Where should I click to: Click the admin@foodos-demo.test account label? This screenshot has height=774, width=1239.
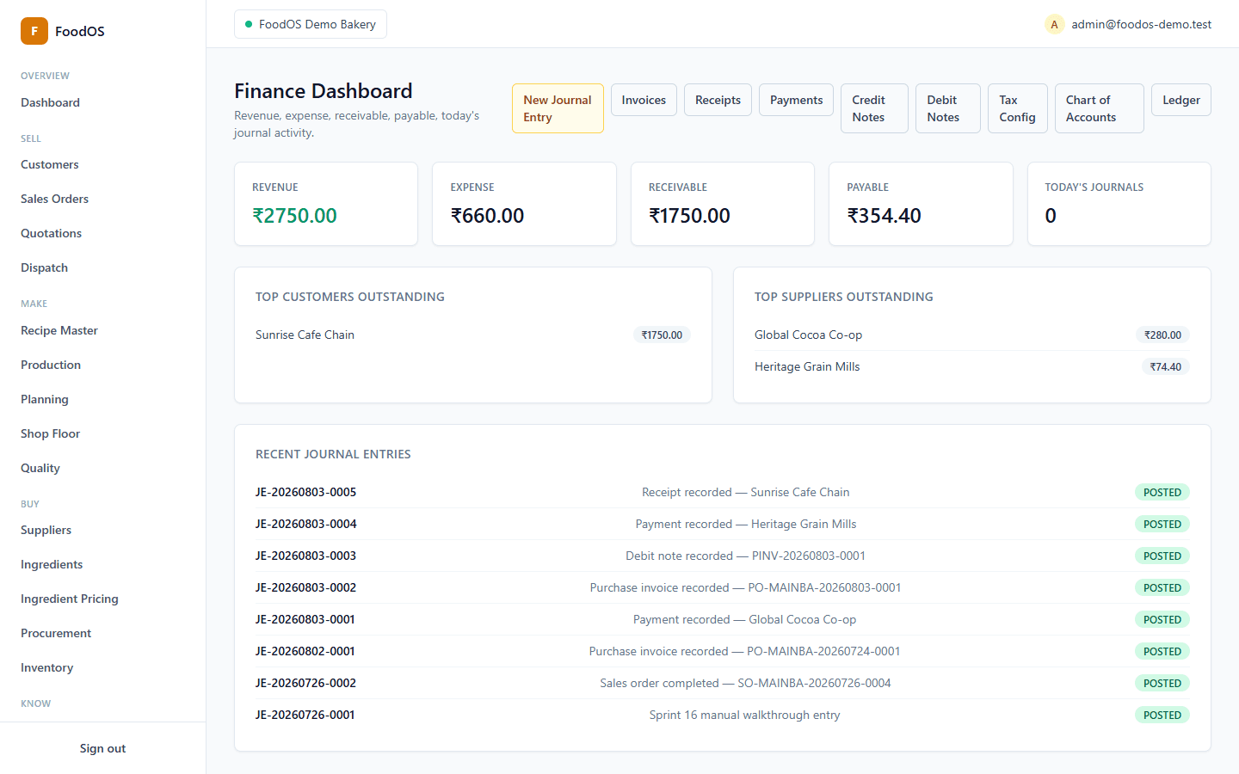[1141, 24]
